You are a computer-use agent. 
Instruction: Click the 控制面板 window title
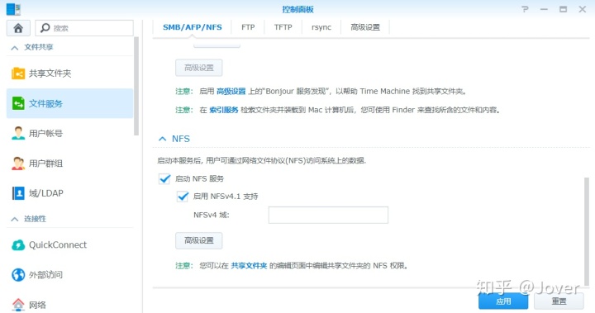point(297,9)
